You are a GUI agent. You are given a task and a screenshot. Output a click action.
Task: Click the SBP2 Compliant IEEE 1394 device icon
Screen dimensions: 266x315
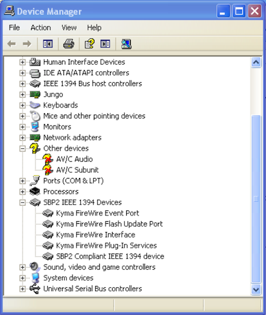point(48,256)
